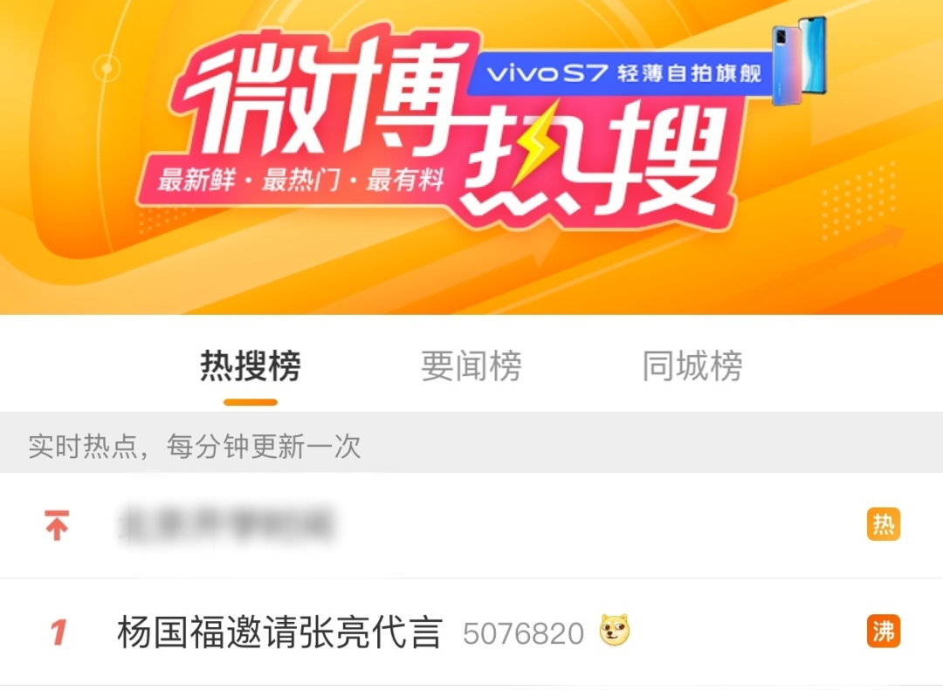This screenshot has height=697, width=943.
Task: Open the blurred pinned top topic
Action: (227, 525)
